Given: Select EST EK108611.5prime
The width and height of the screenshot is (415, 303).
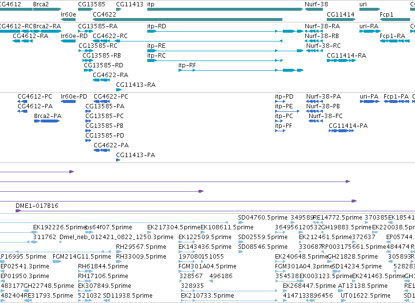Looking at the screenshot, I should pyautogui.click(x=202, y=232).
